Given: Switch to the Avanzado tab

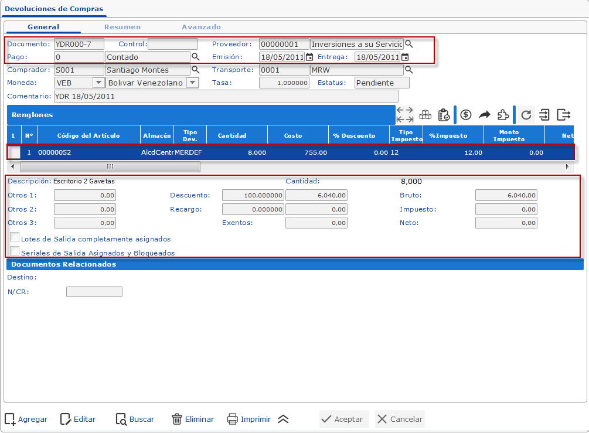Looking at the screenshot, I should (201, 27).
